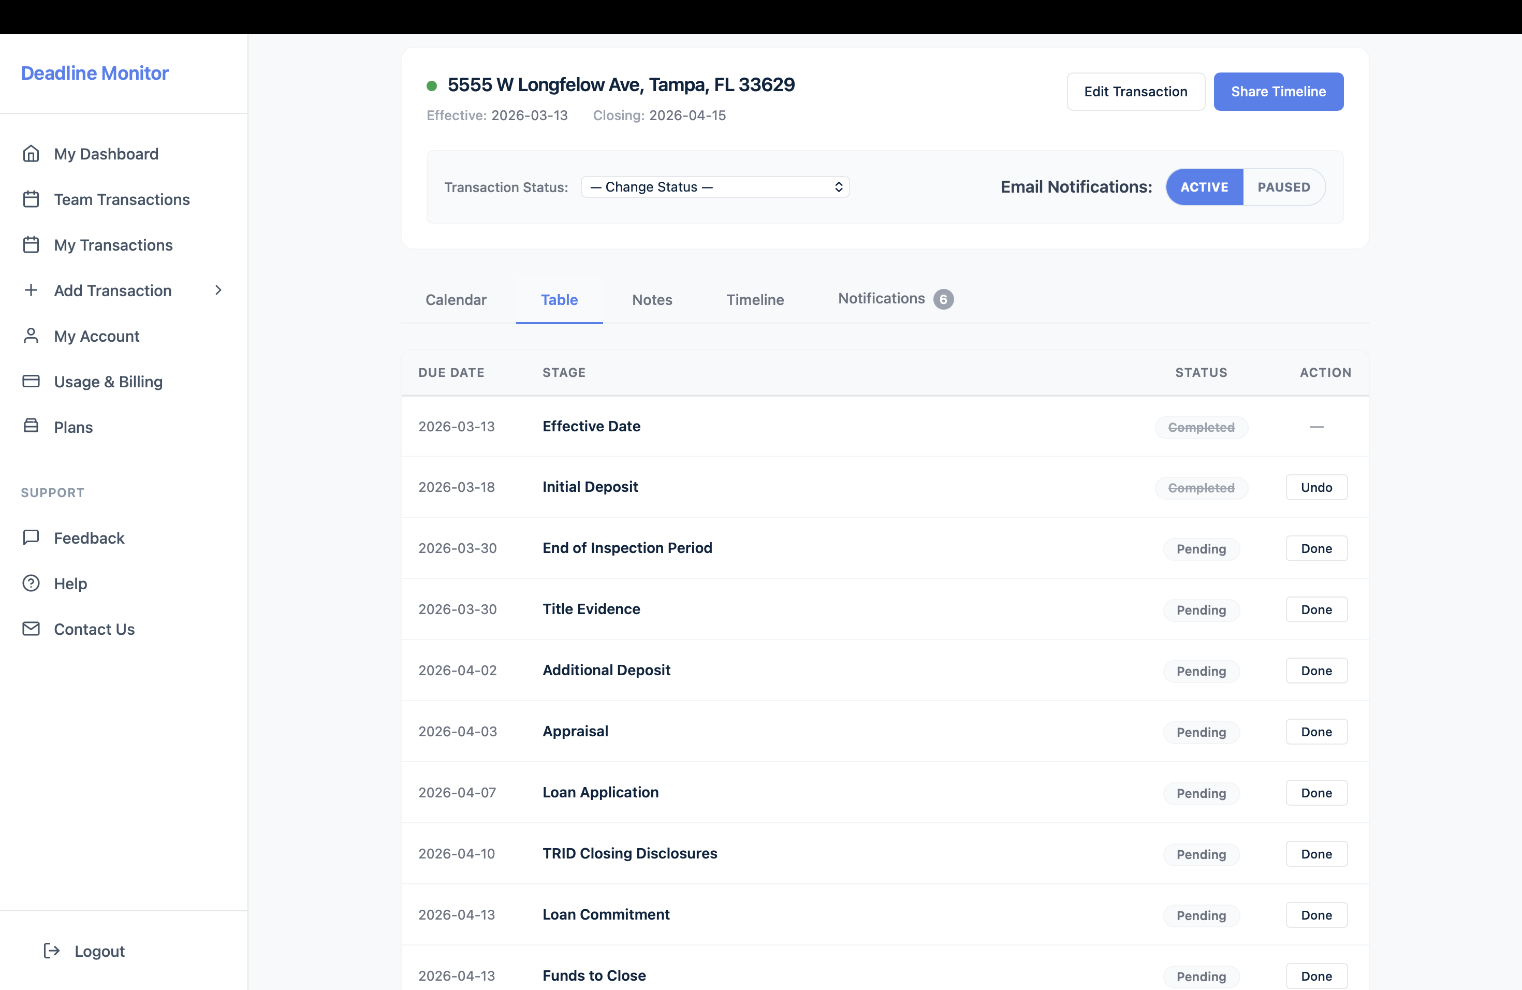Mark Title Evidence as done

pos(1316,609)
